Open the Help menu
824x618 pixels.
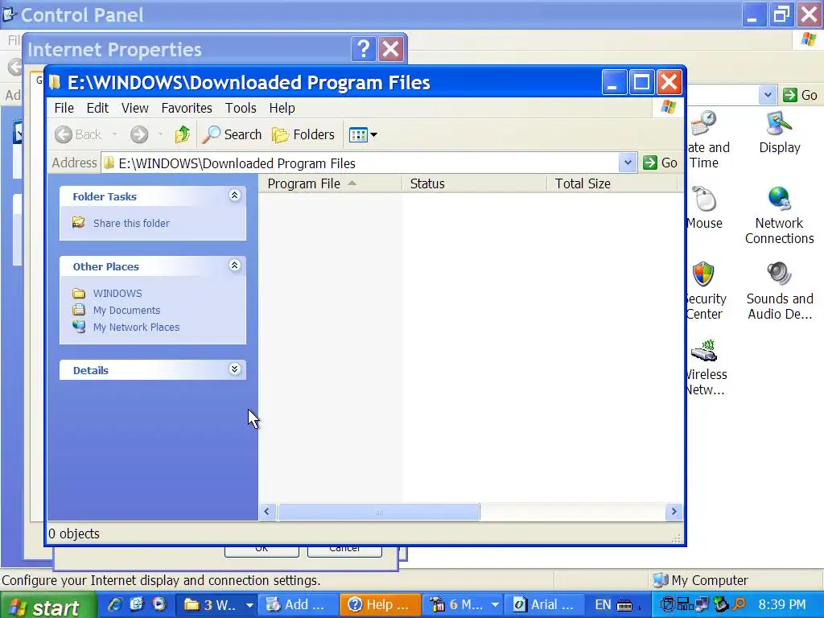point(282,108)
